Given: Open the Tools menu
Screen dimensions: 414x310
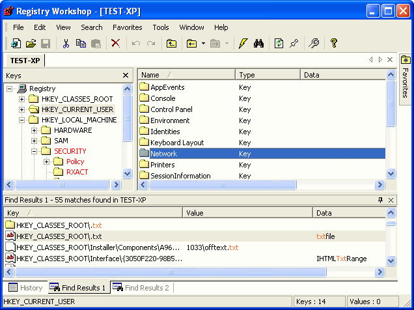Looking at the screenshot, I should coord(161,27).
